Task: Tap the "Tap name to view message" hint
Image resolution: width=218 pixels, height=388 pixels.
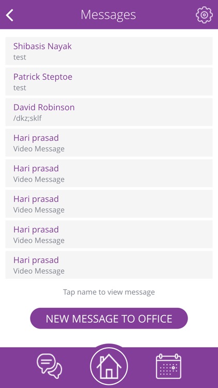Action: point(109,292)
